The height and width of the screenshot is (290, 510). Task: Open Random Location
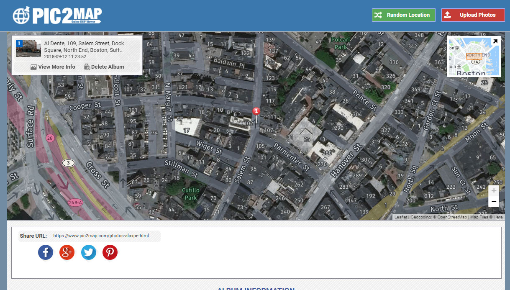point(403,15)
